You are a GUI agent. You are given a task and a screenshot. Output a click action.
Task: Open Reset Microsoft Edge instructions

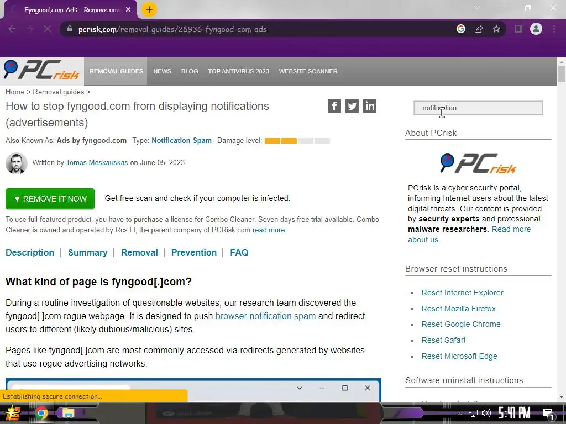coord(459,356)
